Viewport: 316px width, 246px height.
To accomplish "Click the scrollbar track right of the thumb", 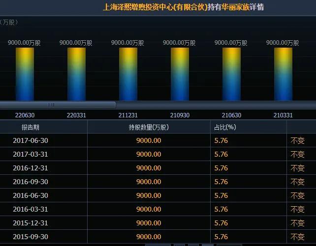I will [216, 105].
